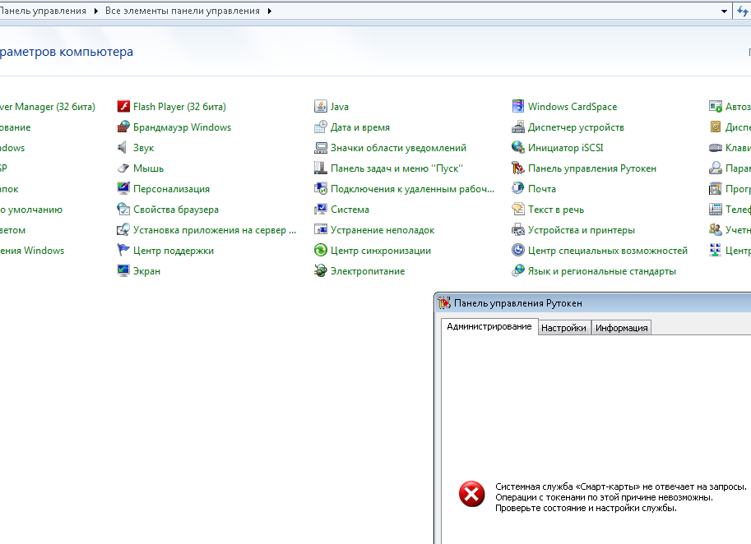Open the Java control panel icon
This screenshot has width=751, height=544.
(321, 107)
